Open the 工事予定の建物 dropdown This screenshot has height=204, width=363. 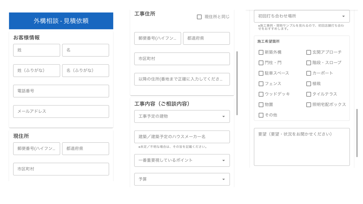click(x=182, y=116)
